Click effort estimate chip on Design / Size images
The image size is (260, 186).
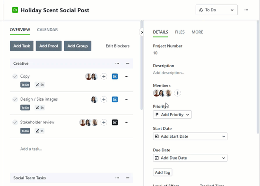point(40,107)
